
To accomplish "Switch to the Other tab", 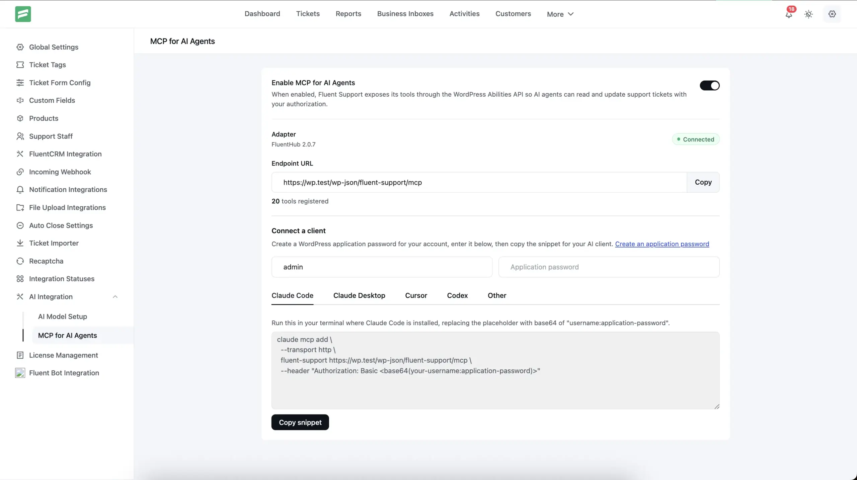I will [497, 296].
